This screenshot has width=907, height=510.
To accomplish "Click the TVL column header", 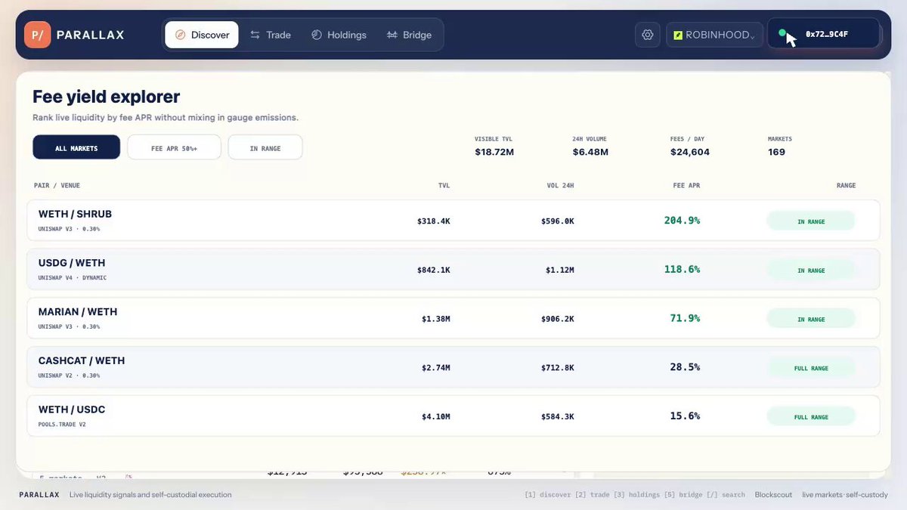I will 444,186.
